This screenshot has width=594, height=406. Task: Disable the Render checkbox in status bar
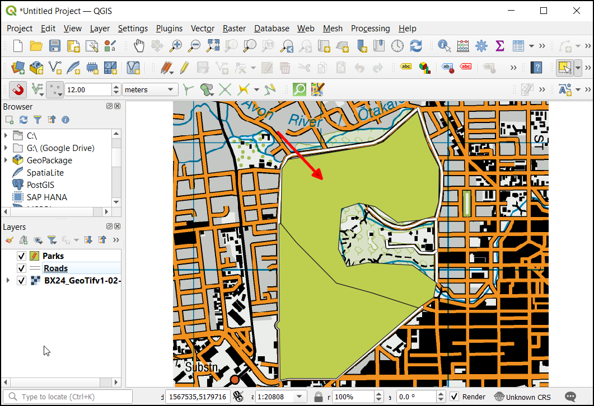click(455, 397)
